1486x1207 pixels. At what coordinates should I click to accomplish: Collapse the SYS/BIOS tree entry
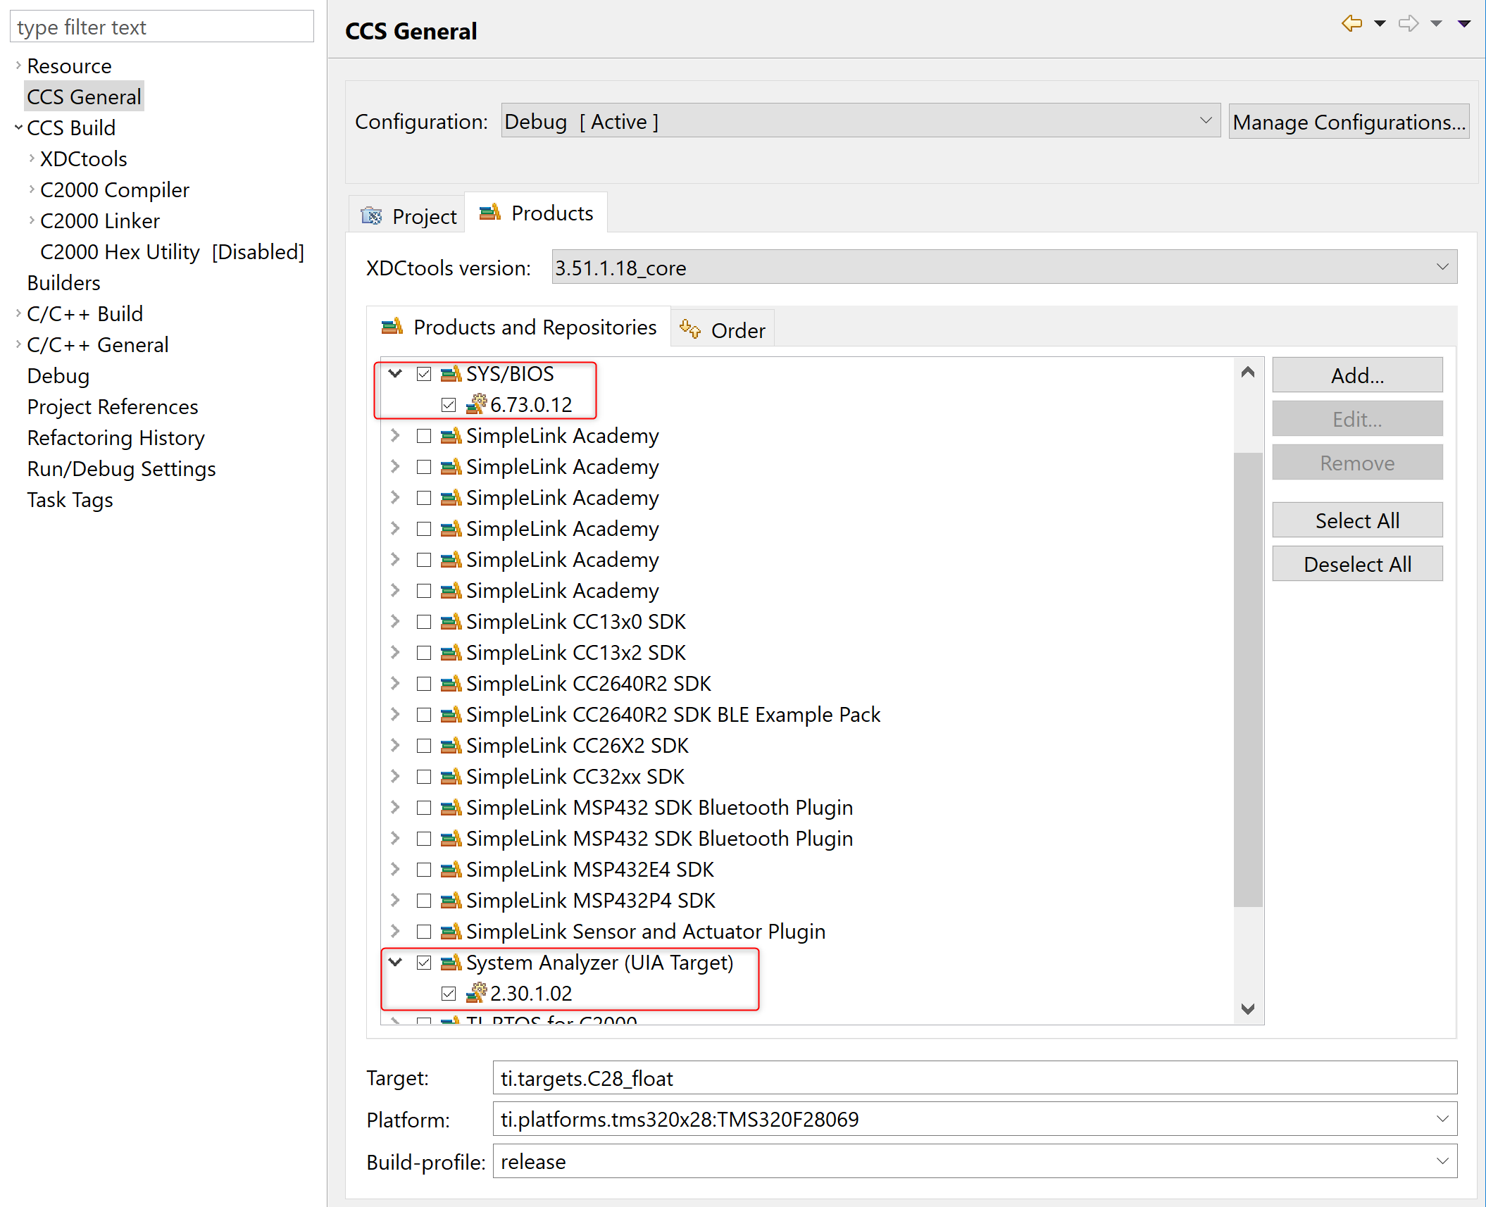coord(394,374)
